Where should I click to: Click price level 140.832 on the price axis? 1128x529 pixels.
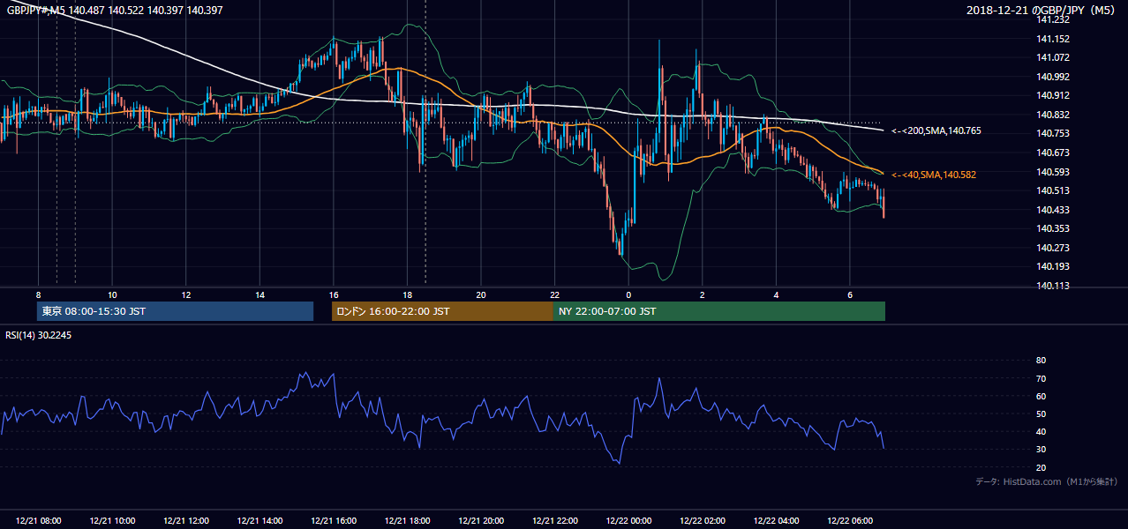coord(1053,115)
